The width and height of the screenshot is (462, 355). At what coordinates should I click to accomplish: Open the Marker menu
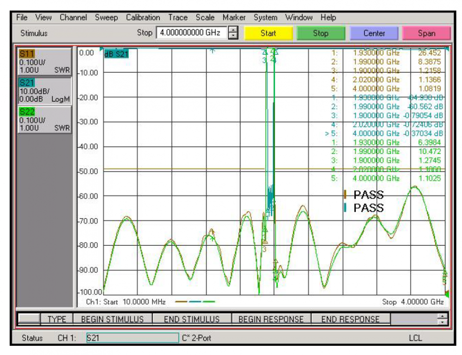coord(234,18)
